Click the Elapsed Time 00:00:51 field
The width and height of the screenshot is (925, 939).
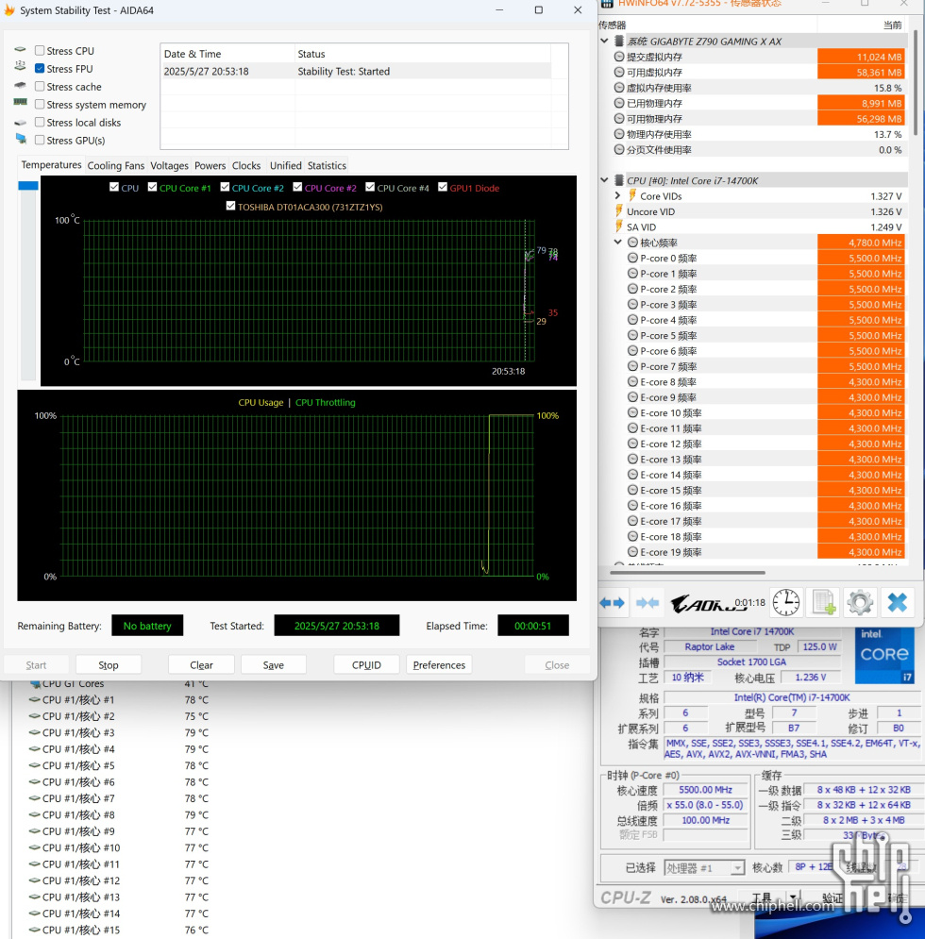pos(532,625)
